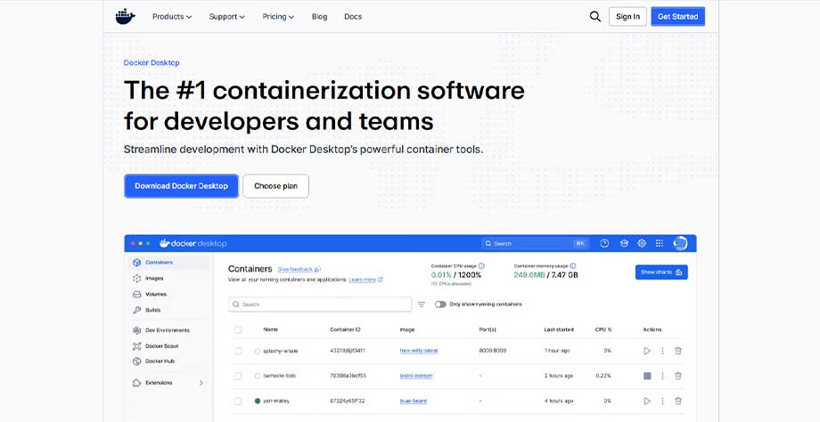
Task: Delete the splashy-whale container via trash icon
Action: pyautogui.click(x=678, y=351)
